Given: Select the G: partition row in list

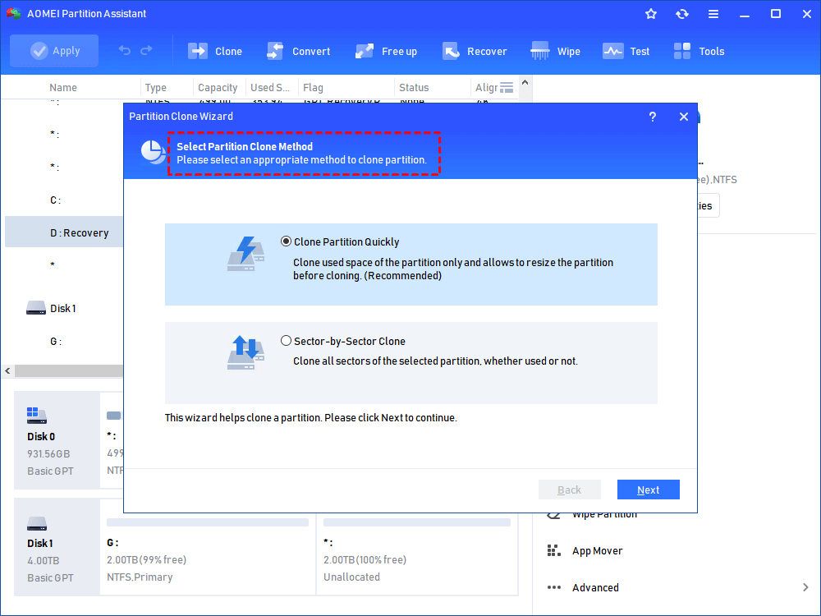Looking at the screenshot, I should tap(64, 342).
